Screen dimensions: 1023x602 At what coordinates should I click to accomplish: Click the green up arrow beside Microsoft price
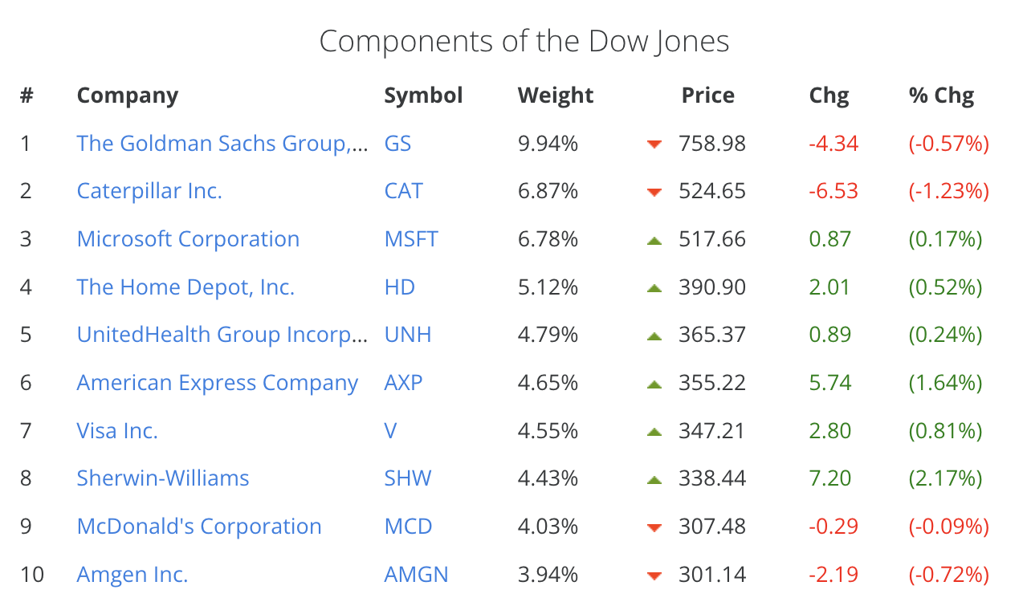pos(654,240)
